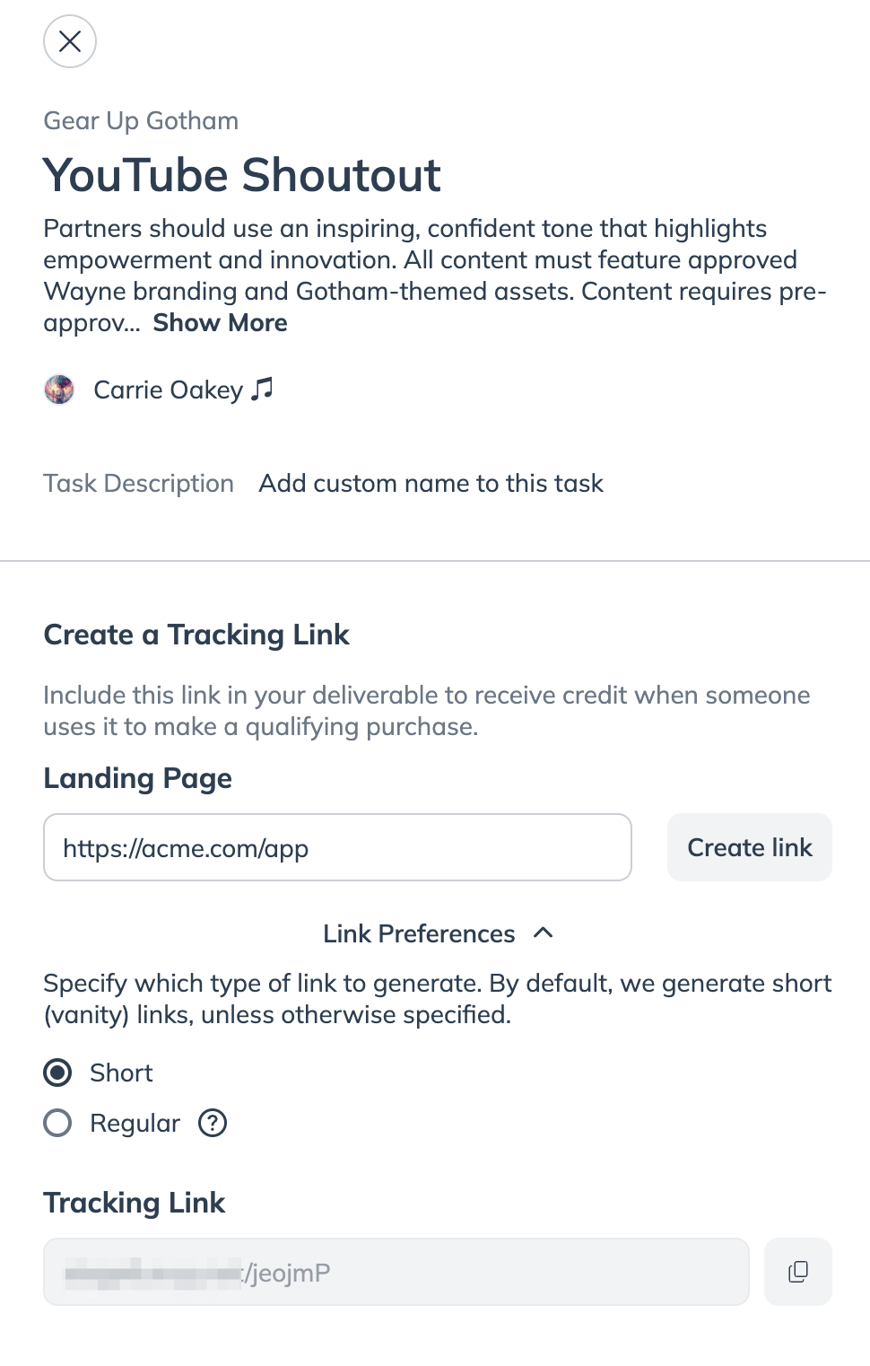
Task: Click the Task Description label
Action: pyautogui.click(x=138, y=484)
